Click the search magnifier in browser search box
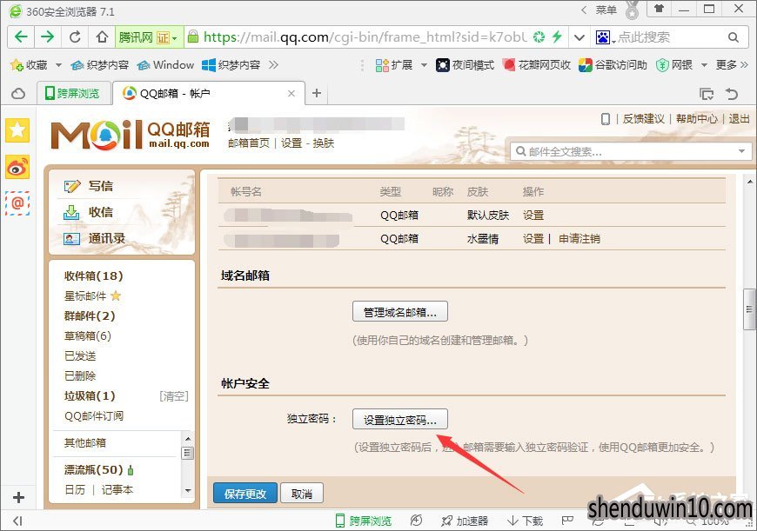 point(733,37)
